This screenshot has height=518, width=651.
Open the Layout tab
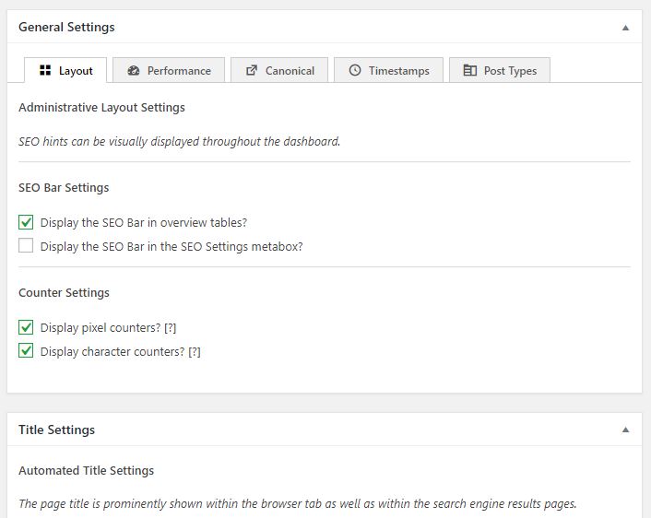[x=65, y=70]
